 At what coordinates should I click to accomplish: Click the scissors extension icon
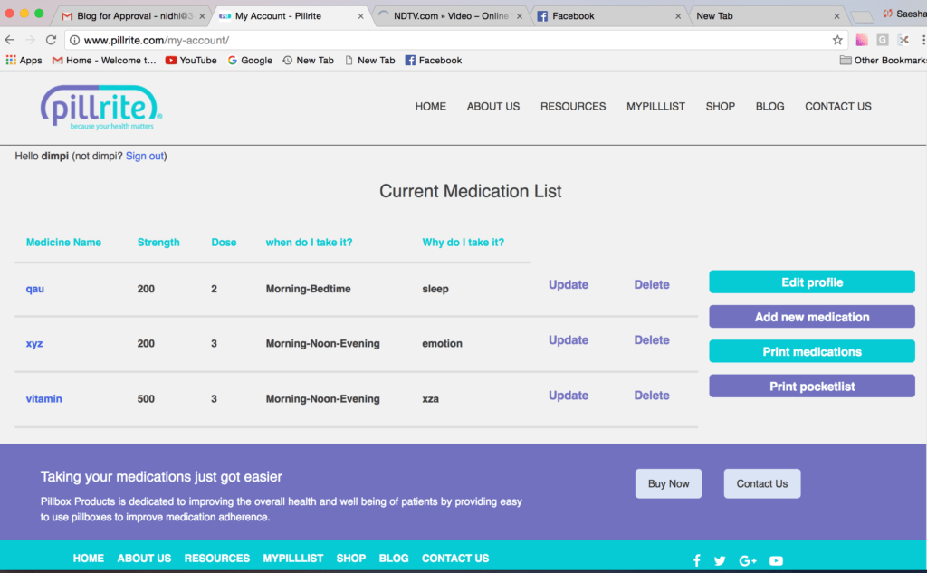click(902, 40)
